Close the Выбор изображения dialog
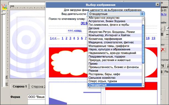This screenshot has width=169, height=105. point(158,4)
